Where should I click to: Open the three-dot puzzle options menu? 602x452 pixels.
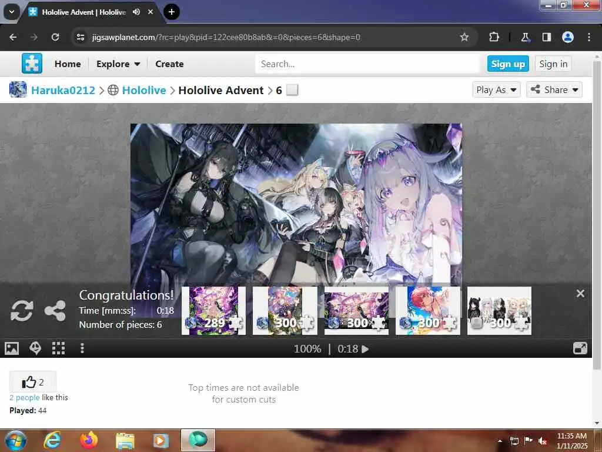coord(82,348)
